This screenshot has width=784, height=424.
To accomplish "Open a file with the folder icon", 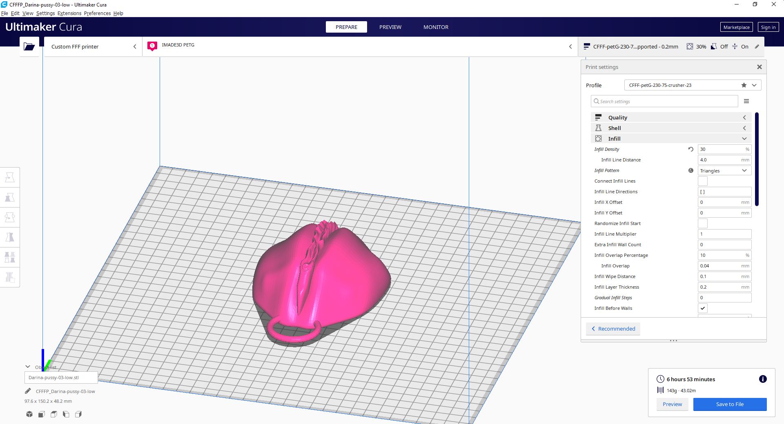I will (29, 46).
